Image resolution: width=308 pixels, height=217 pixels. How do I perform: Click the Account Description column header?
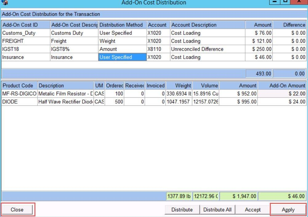[x=207, y=25]
